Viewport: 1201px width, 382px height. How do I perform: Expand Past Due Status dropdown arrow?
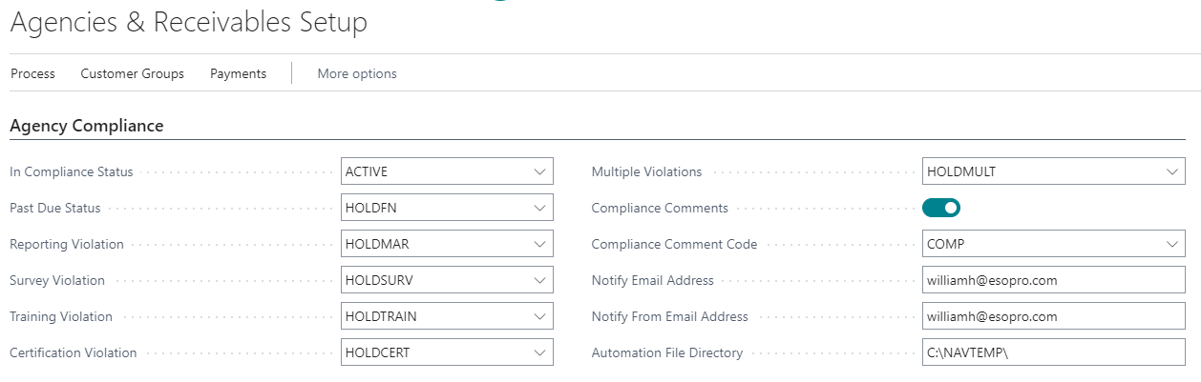pos(539,208)
